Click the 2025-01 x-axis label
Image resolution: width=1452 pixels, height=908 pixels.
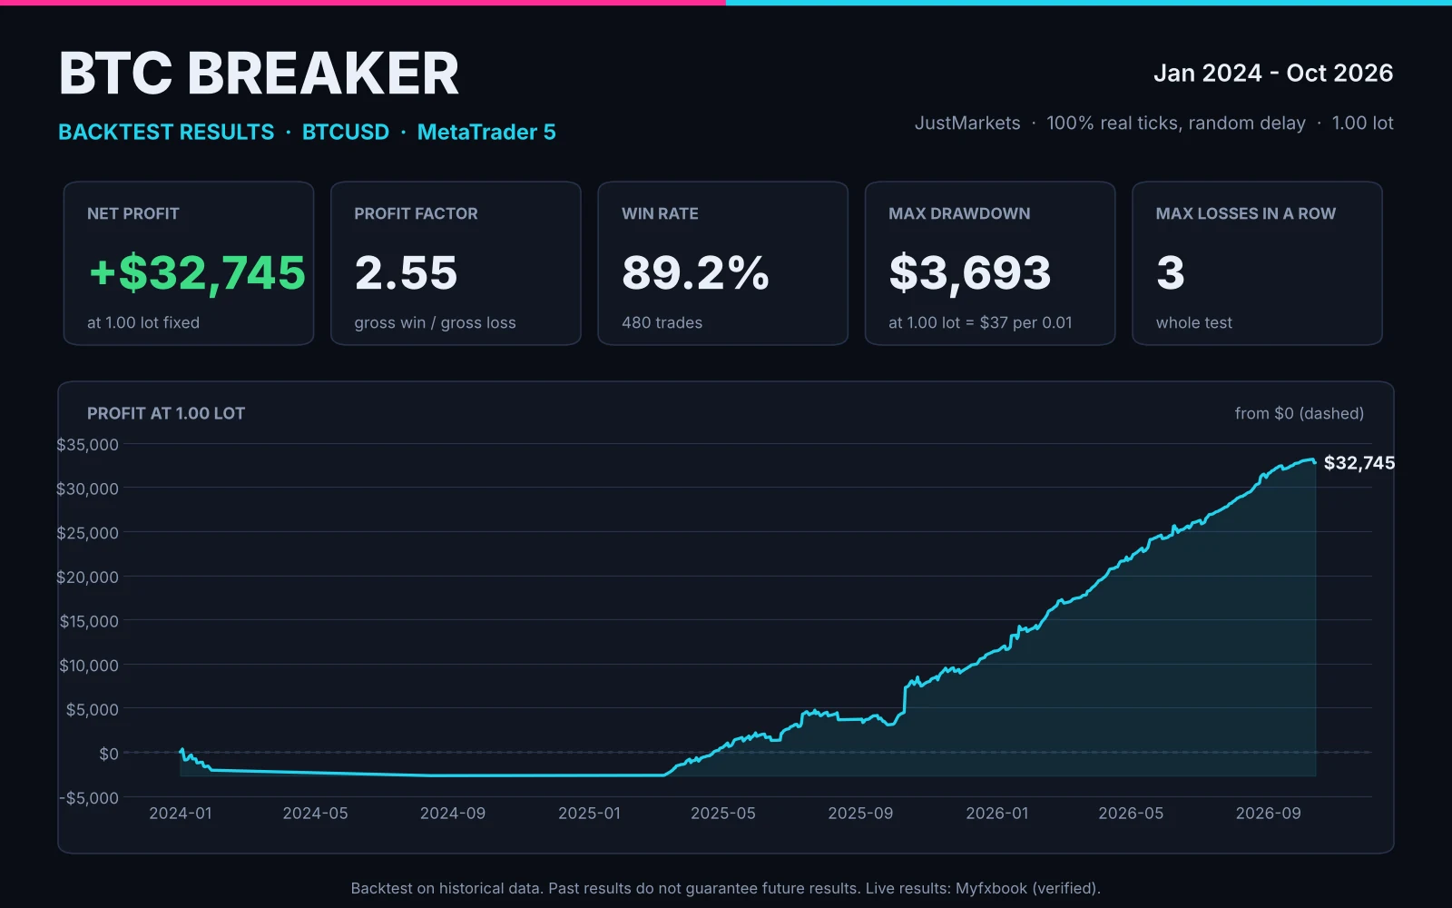pos(590,814)
